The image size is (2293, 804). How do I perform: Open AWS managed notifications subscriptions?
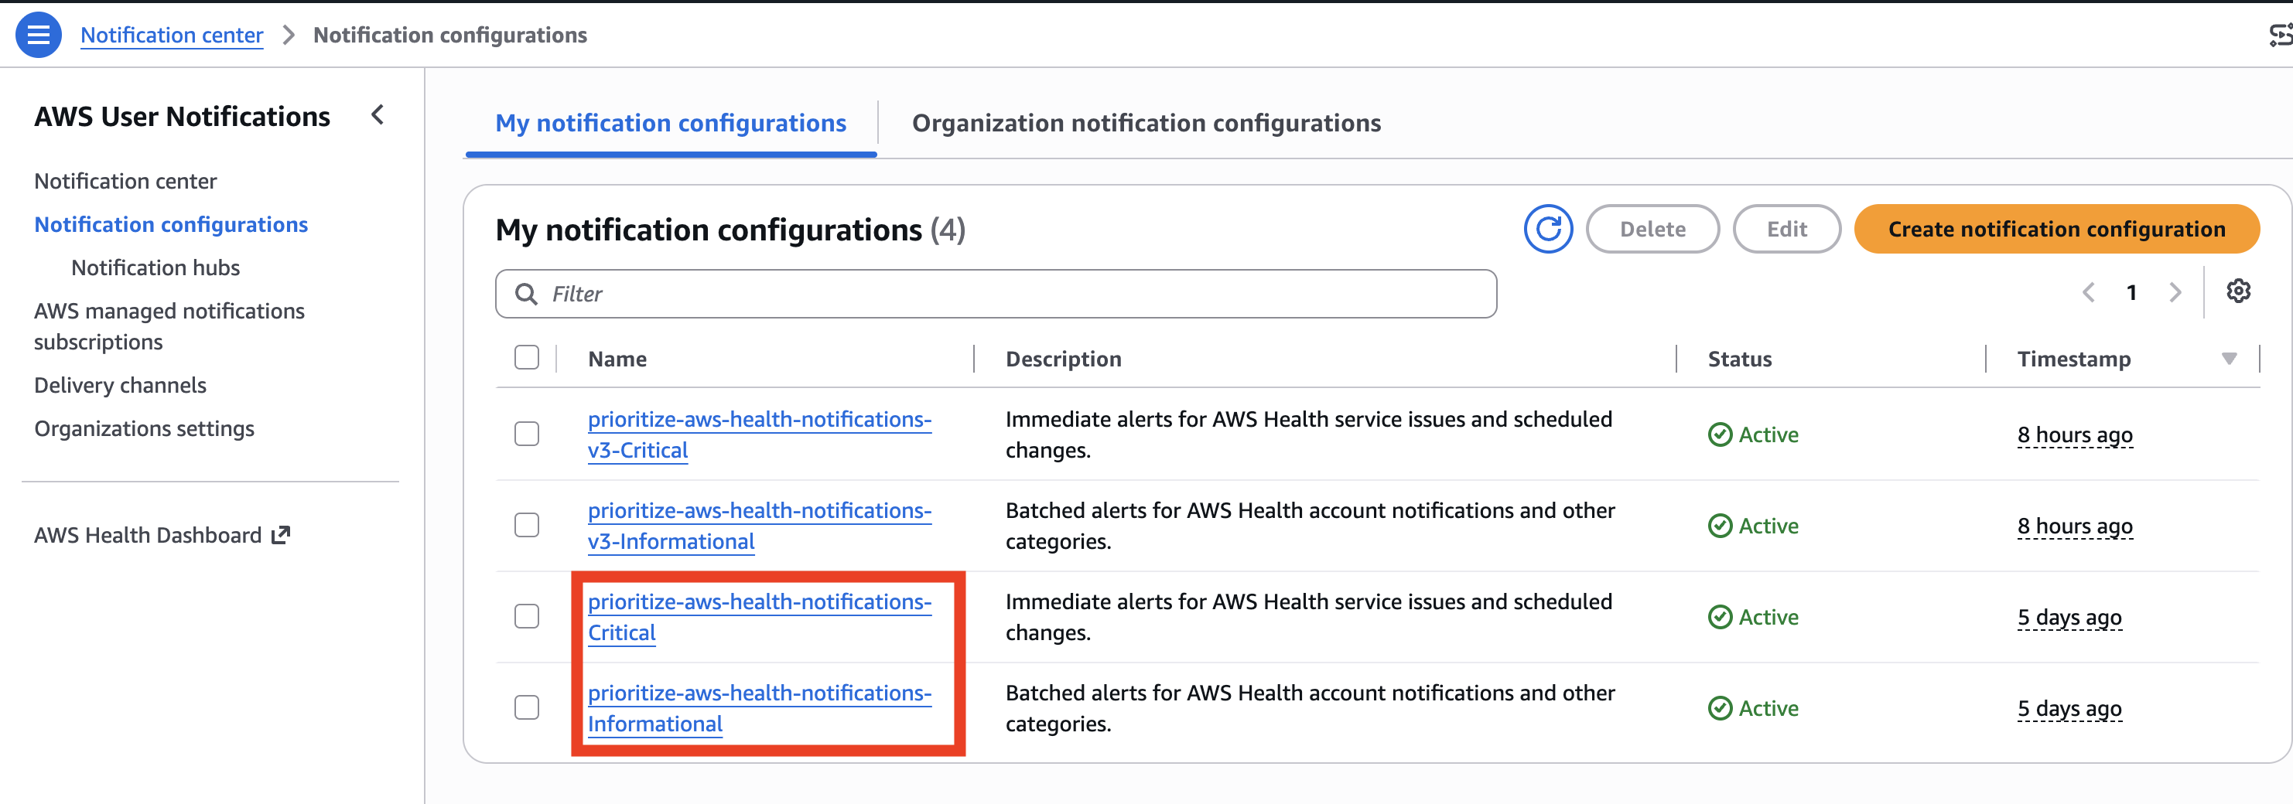pos(169,326)
